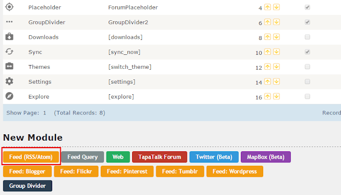Click the Total Records: 8 text

coord(79,113)
